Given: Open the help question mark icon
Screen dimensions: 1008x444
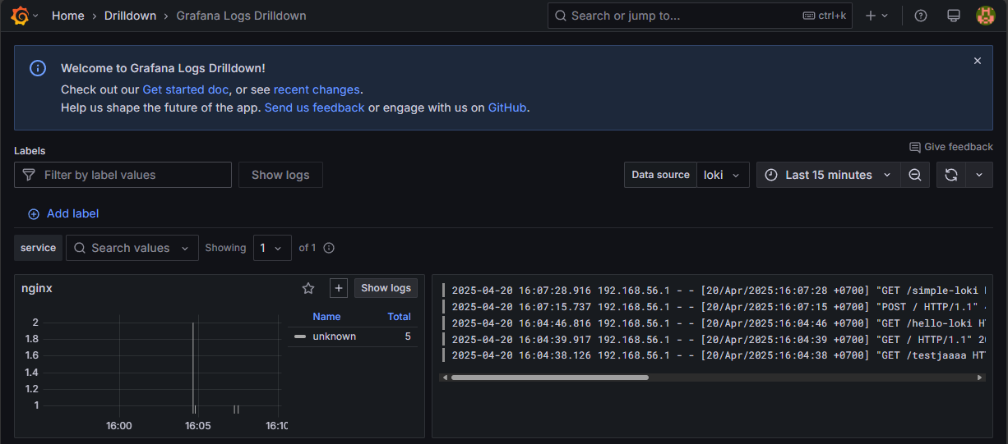Looking at the screenshot, I should point(921,16).
